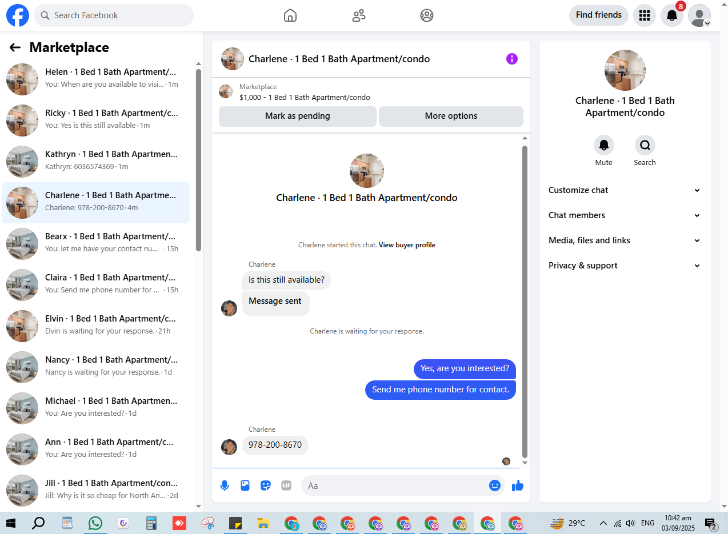Click the Aa message input field

[394, 485]
